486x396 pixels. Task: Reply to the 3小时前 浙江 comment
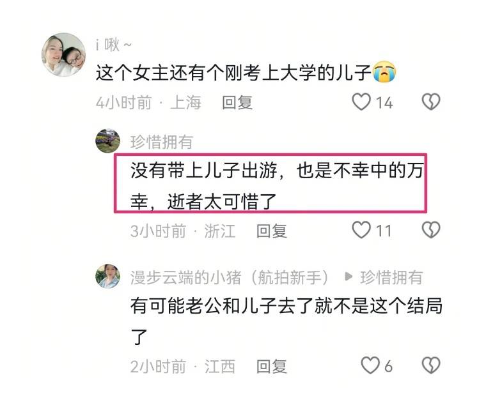272,231
